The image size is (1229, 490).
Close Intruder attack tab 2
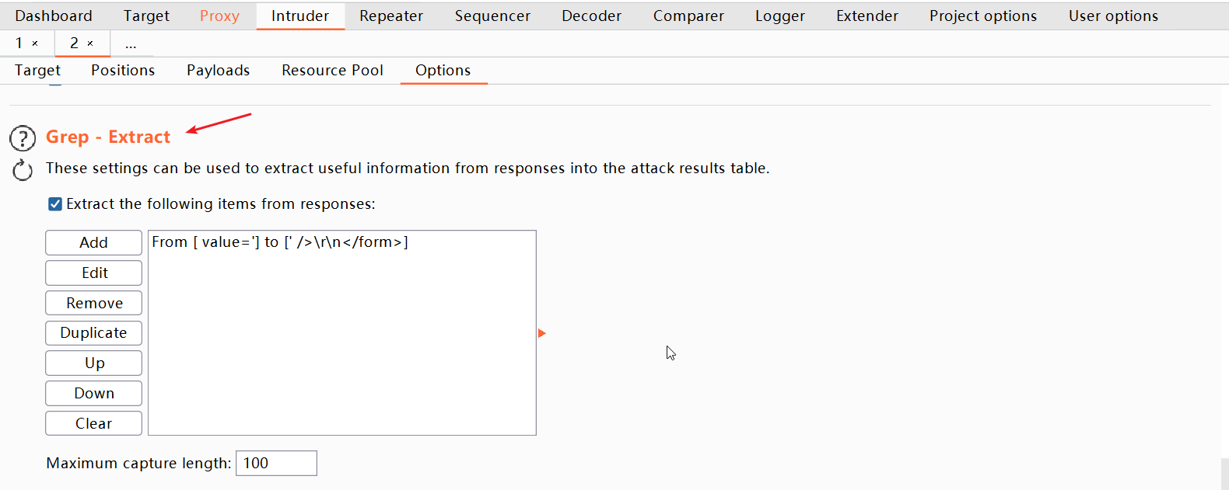pos(90,43)
